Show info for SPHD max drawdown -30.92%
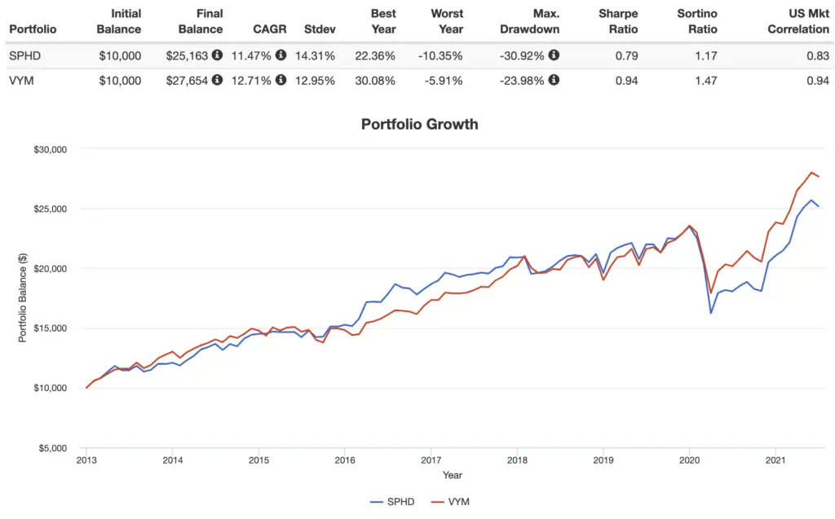 554,55
